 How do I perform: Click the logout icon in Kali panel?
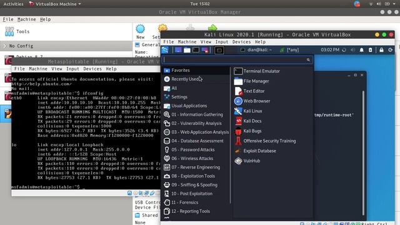click(x=390, y=50)
